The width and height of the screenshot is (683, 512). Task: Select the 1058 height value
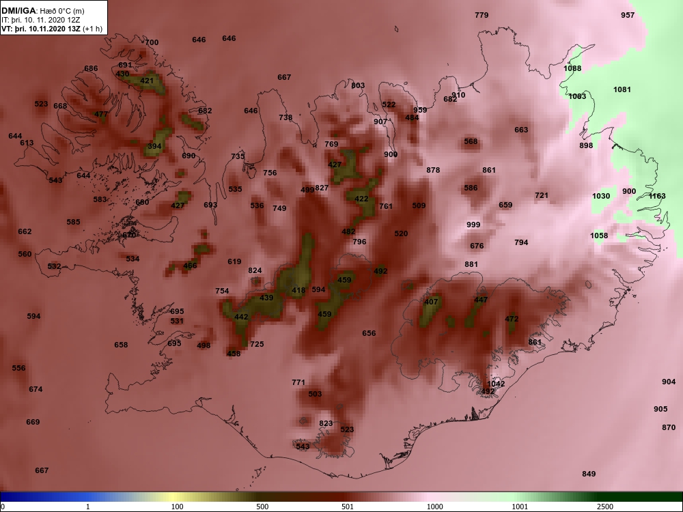click(x=599, y=236)
